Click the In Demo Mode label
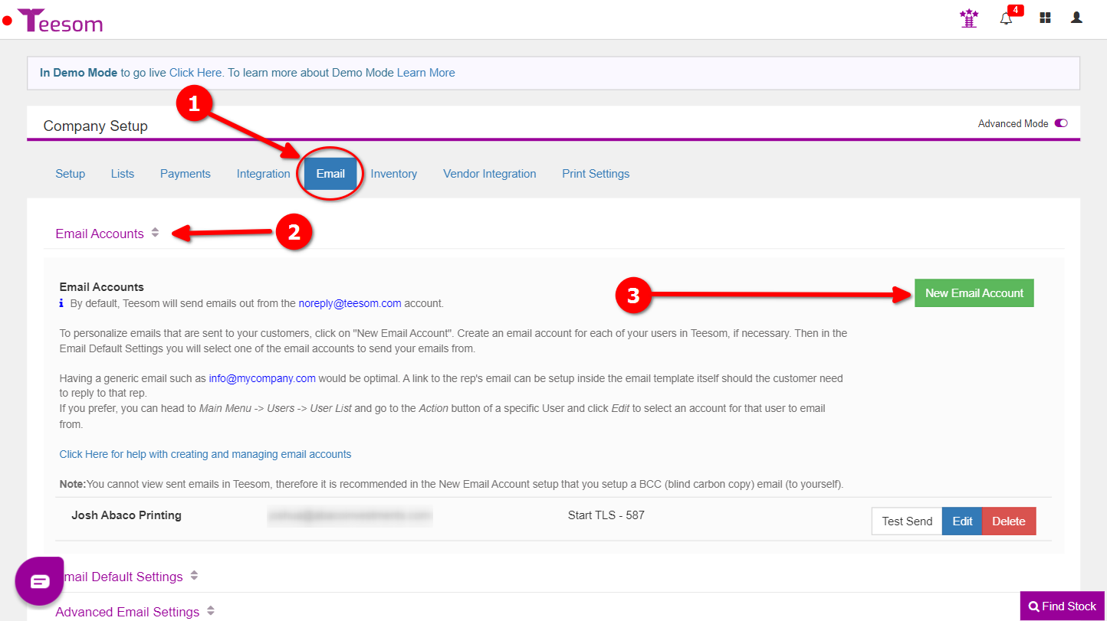 [x=79, y=73]
